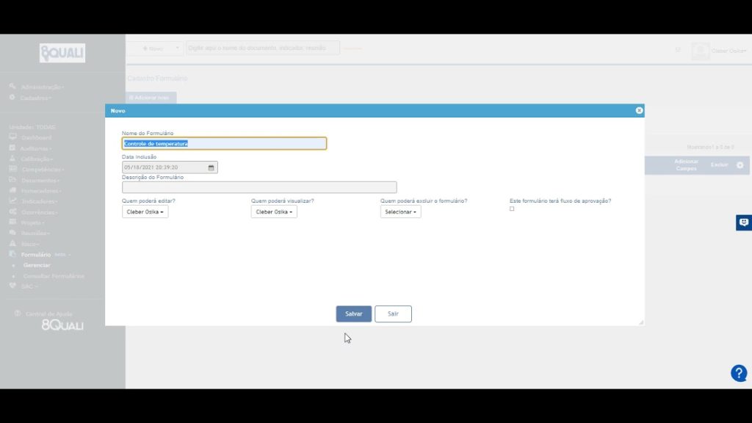Click the Salvar button

click(x=353, y=314)
